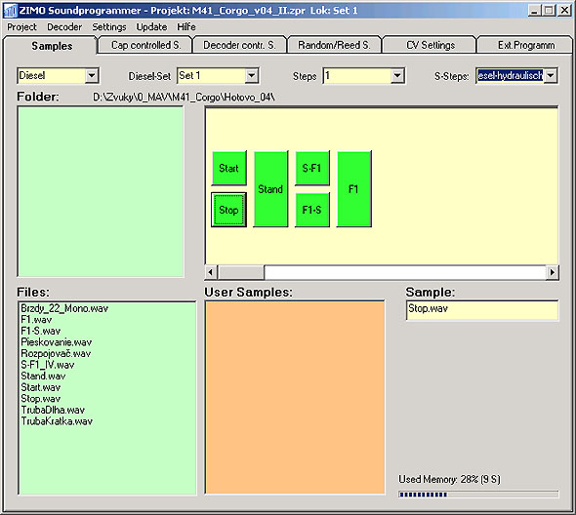Image resolution: width=576 pixels, height=515 pixels.
Task: Select the Stop sample block
Action: (x=228, y=210)
